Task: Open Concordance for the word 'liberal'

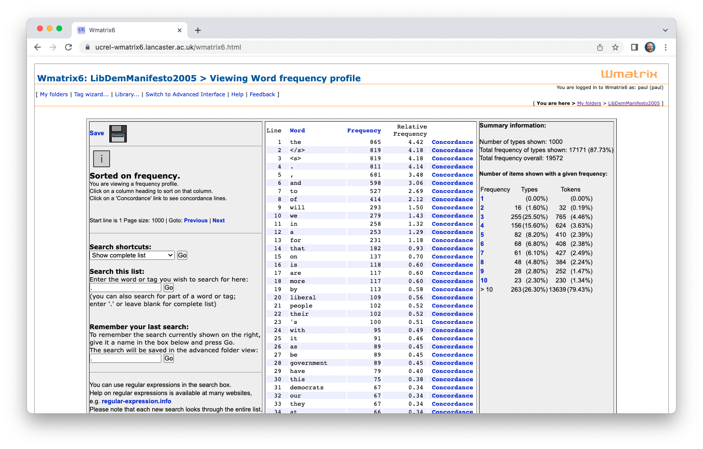Action: coord(452,297)
